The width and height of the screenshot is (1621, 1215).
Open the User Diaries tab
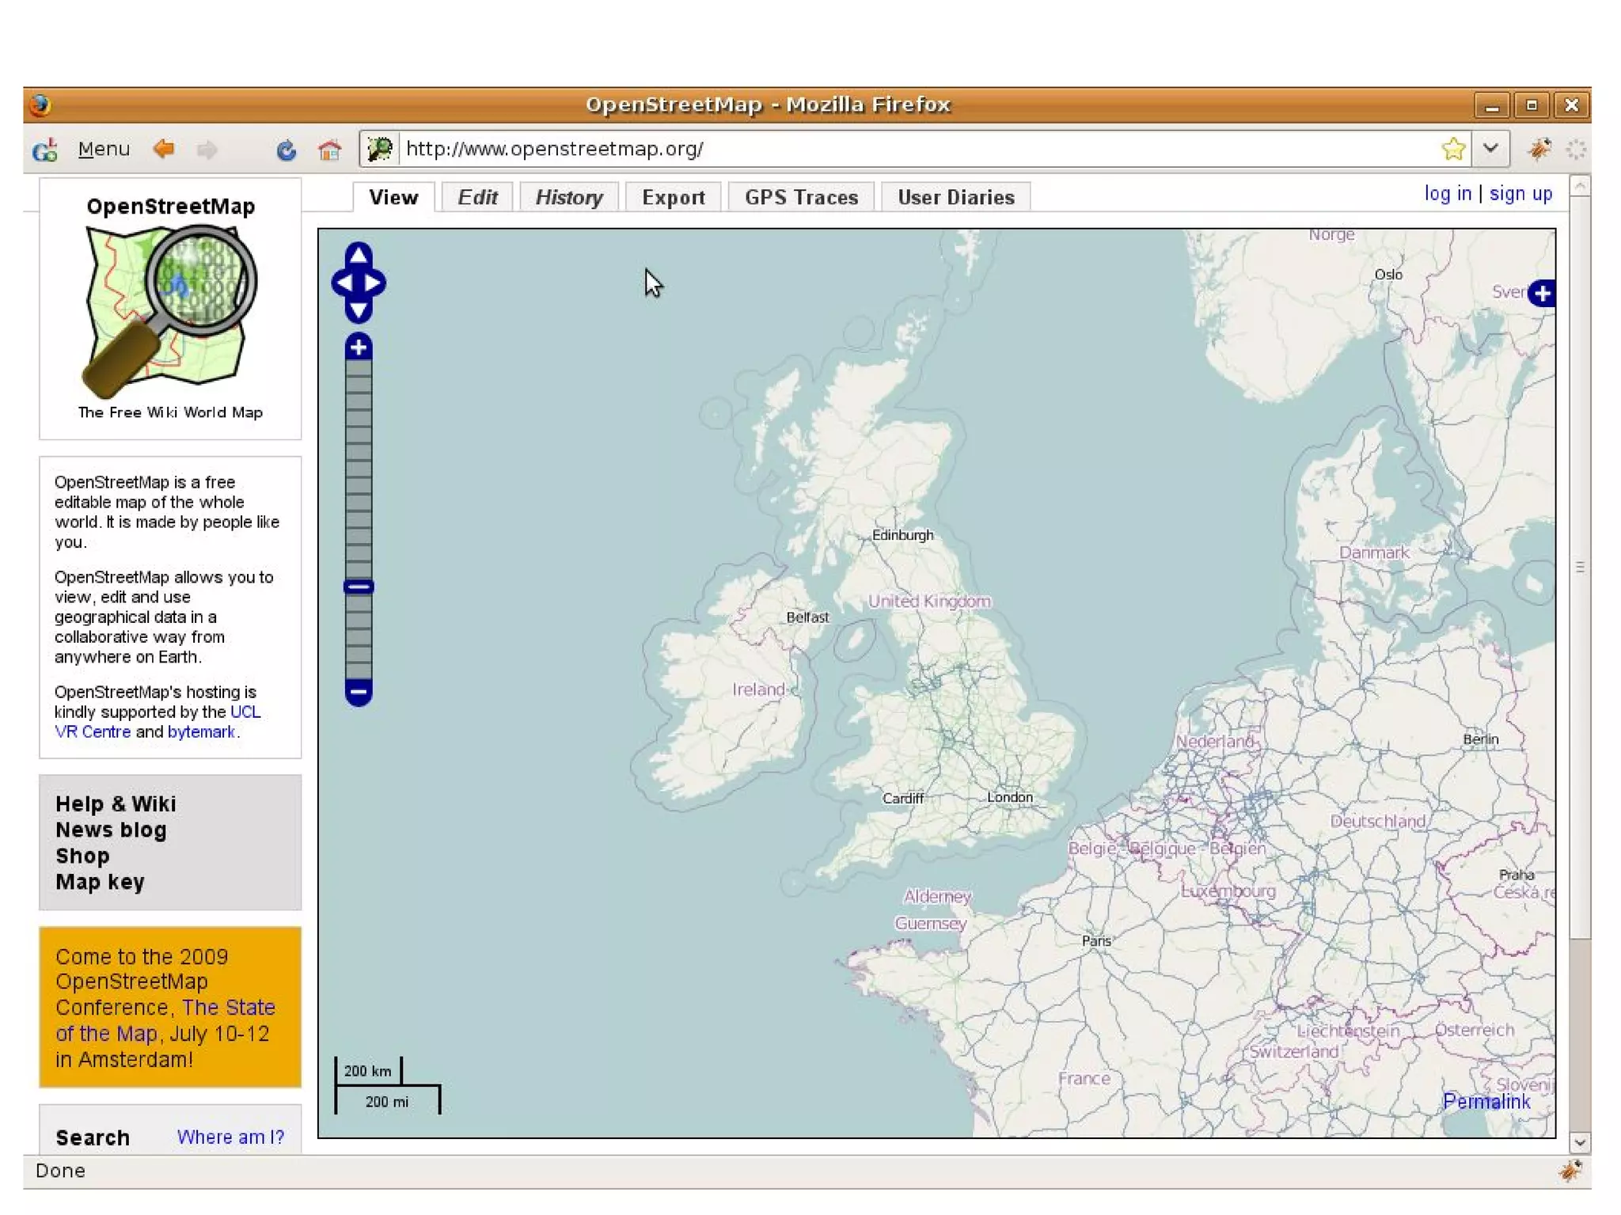(x=956, y=197)
